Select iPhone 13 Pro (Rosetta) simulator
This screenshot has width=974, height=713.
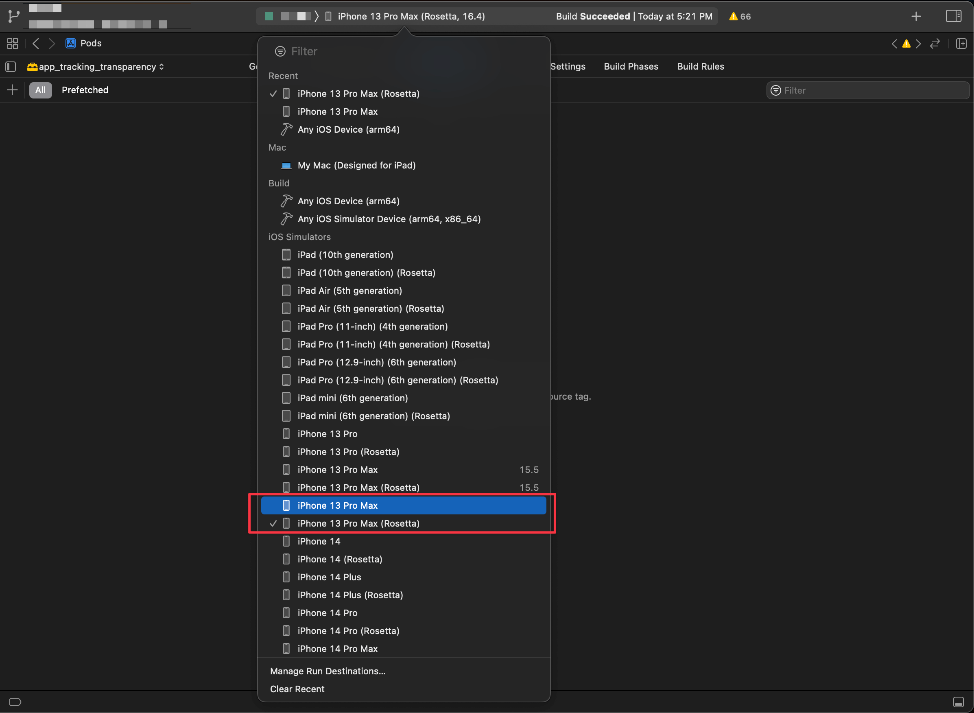pyautogui.click(x=403, y=452)
